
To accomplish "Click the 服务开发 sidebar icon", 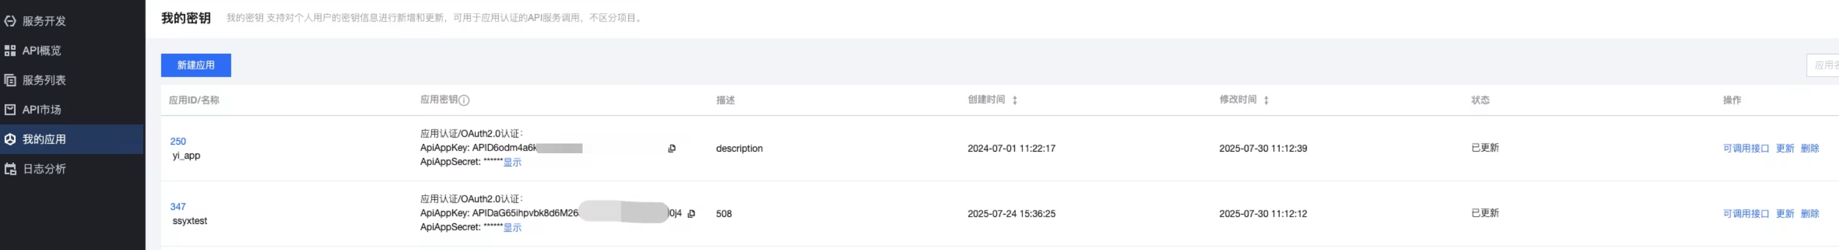I will [x=10, y=21].
